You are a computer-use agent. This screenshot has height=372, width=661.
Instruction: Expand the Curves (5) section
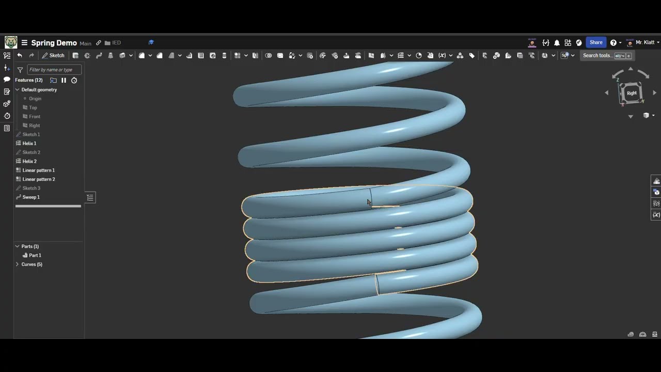[17, 264]
